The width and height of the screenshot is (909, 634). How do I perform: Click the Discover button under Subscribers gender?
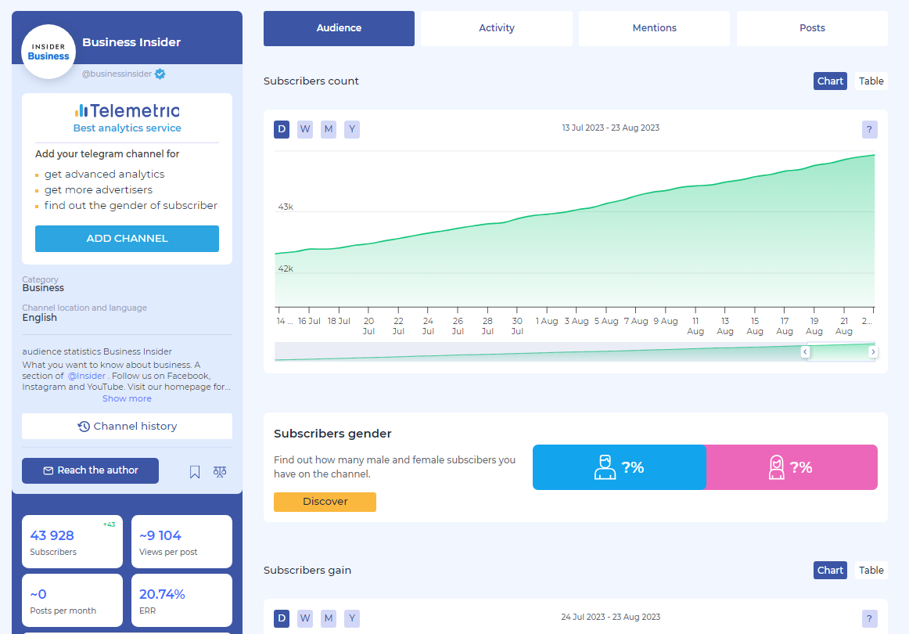[325, 502]
